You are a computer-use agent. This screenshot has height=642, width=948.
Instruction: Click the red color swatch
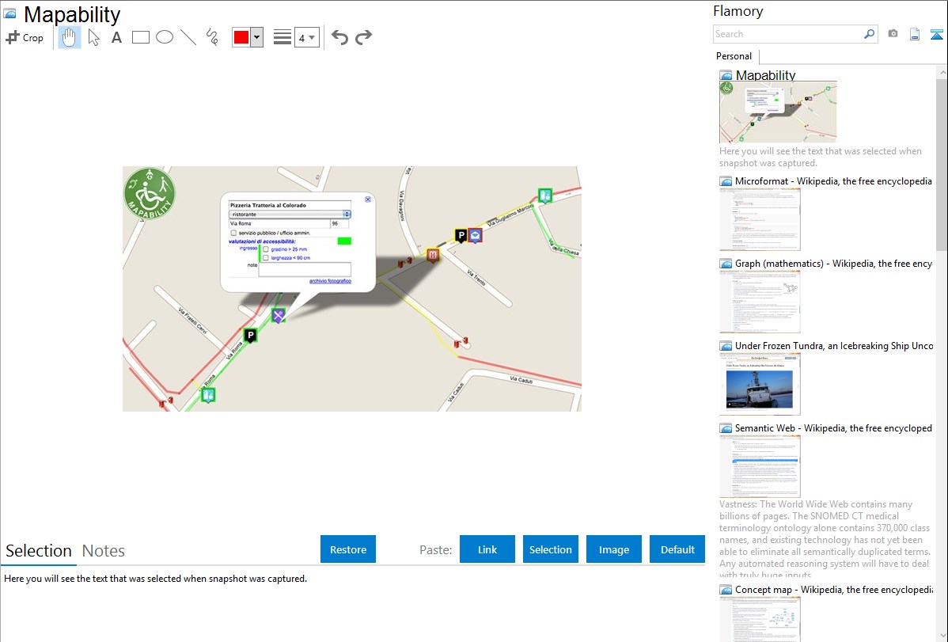point(241,37)
